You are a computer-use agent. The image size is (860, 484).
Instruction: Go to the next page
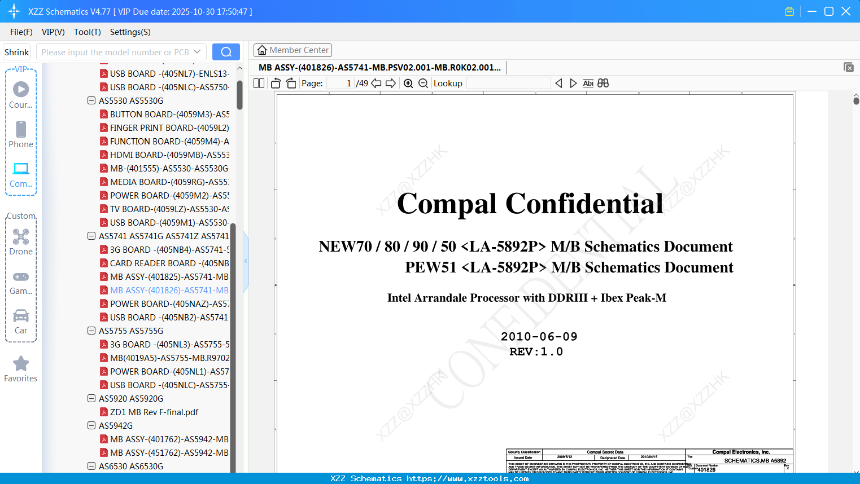click(391, 83)
